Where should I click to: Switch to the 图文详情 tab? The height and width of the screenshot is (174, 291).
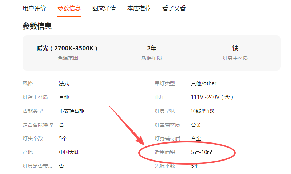click(x=104, y=8)
